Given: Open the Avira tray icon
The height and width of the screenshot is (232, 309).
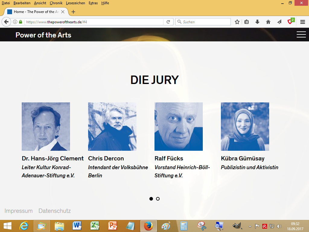Looking at the screenshot, I should (264, 226).
